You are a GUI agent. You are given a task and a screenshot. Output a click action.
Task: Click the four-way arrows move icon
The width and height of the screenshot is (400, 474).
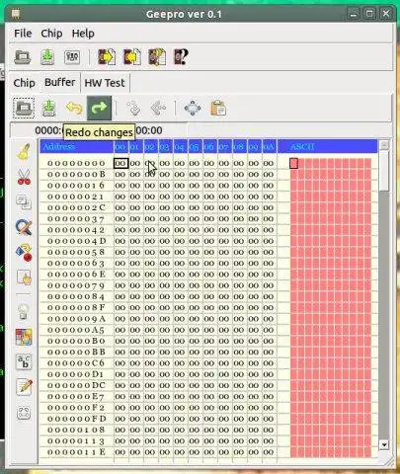point(193,108)
